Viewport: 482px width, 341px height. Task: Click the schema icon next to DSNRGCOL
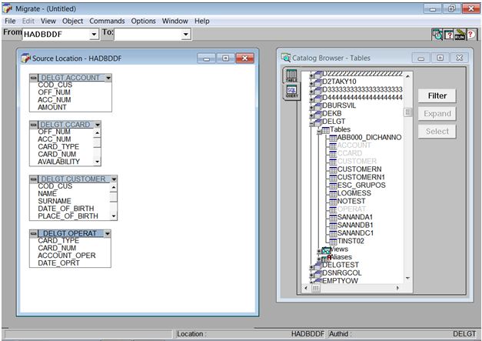317,273
